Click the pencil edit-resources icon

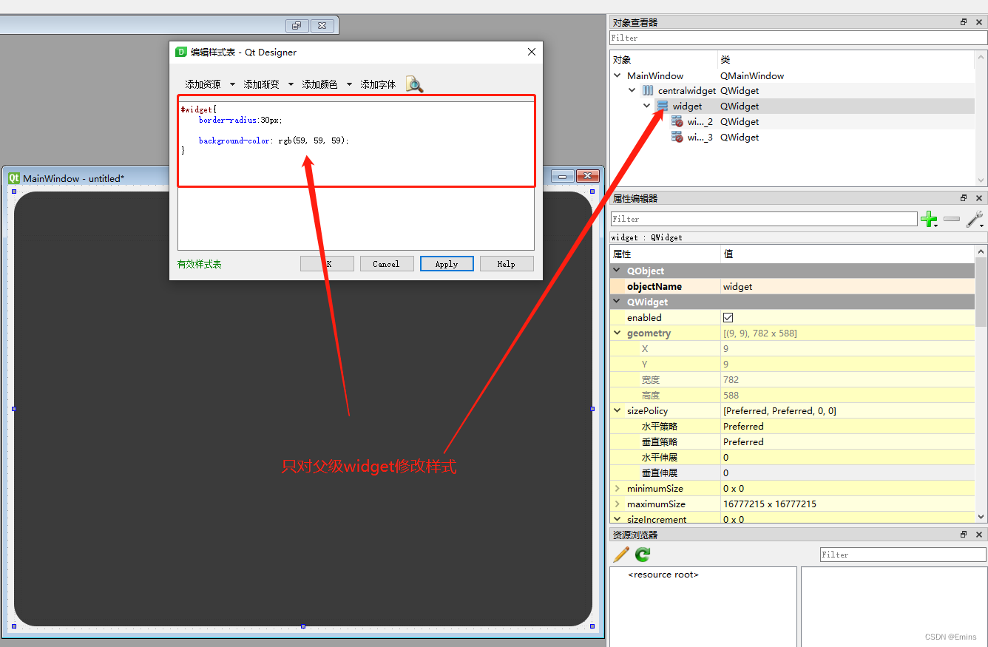pos(621,555)
